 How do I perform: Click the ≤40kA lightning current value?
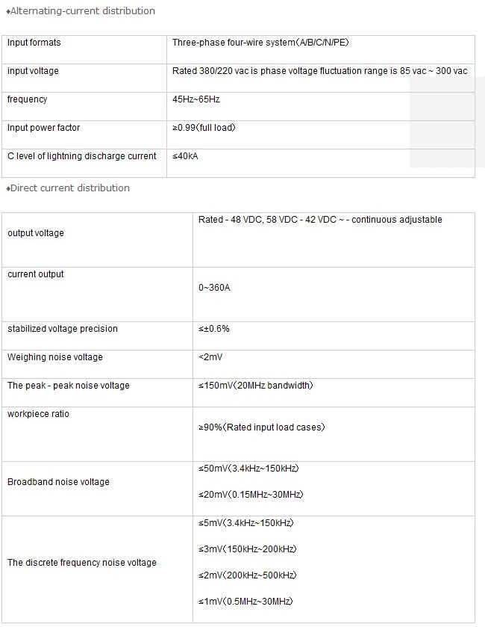(185, 156)
